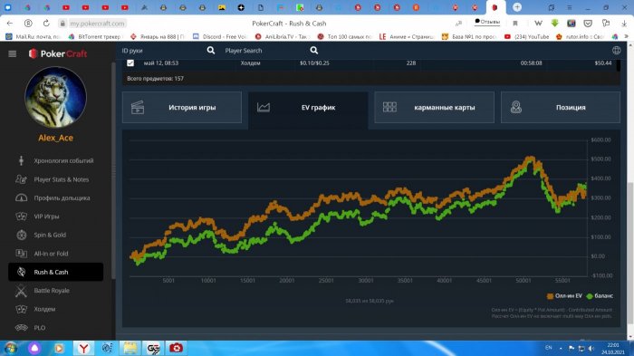Open Хронология событий in the sidebar

pyautogui.click(x=55, y=160)
